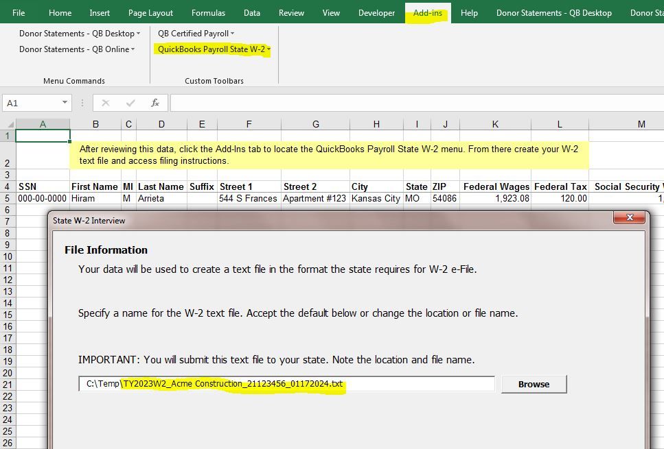The width and height of the screenshot is (664, 449).
Task: Open the Insert tab
Action: [100, 13]
